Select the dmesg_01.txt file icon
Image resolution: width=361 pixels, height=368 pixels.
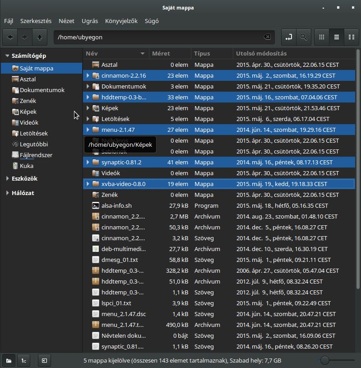[96, 260]
